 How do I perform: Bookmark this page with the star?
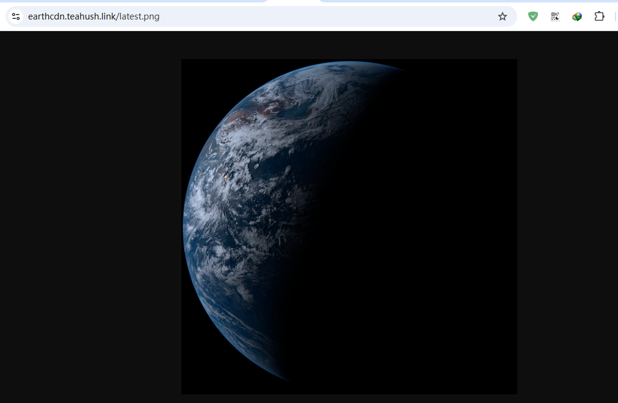tap(502, 16)
